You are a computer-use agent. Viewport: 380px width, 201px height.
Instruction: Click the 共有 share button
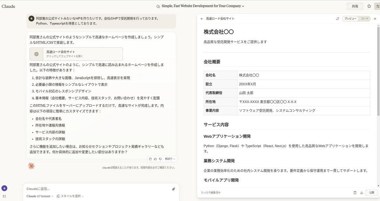(x=355, y=6)
